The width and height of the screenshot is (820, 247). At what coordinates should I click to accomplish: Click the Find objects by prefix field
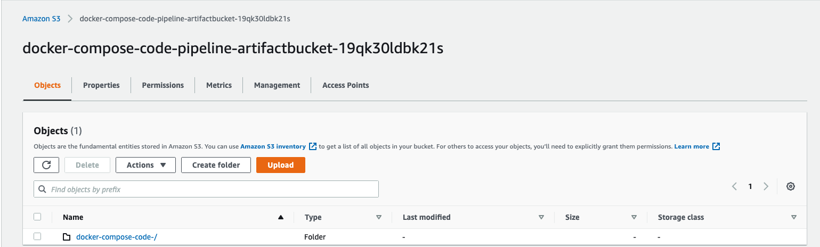tap(206, 190)
